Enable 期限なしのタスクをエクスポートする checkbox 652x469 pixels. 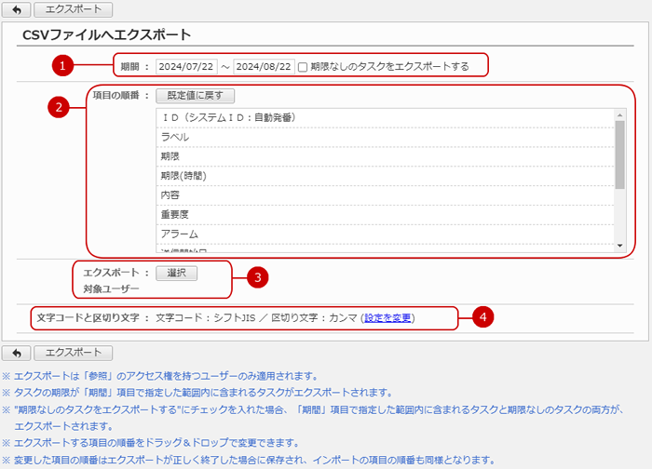point(303,67)
